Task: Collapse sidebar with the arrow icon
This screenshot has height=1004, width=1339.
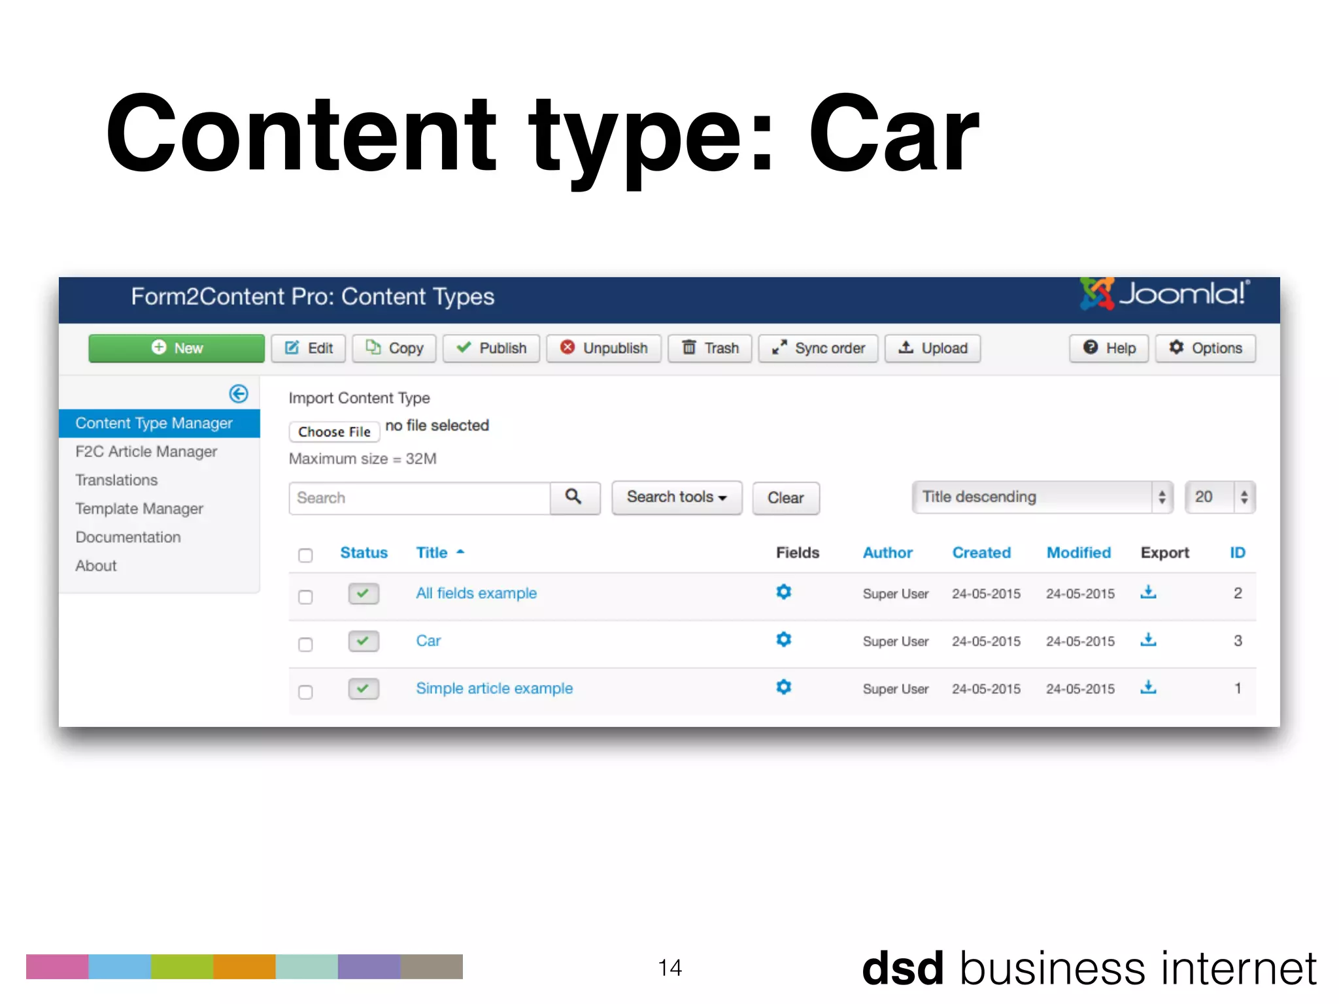Action: click(239, 393)
